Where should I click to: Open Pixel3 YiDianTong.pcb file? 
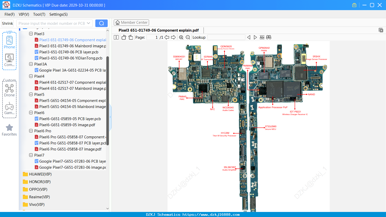[x=68, y=58]
